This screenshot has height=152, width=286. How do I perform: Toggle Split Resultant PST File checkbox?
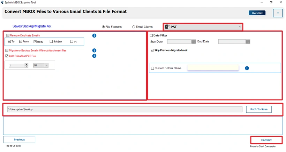coord(7,56)
